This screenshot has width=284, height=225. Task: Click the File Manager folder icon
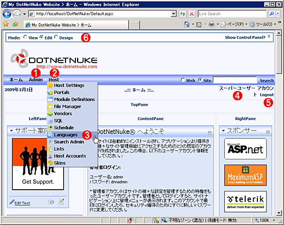50,107
